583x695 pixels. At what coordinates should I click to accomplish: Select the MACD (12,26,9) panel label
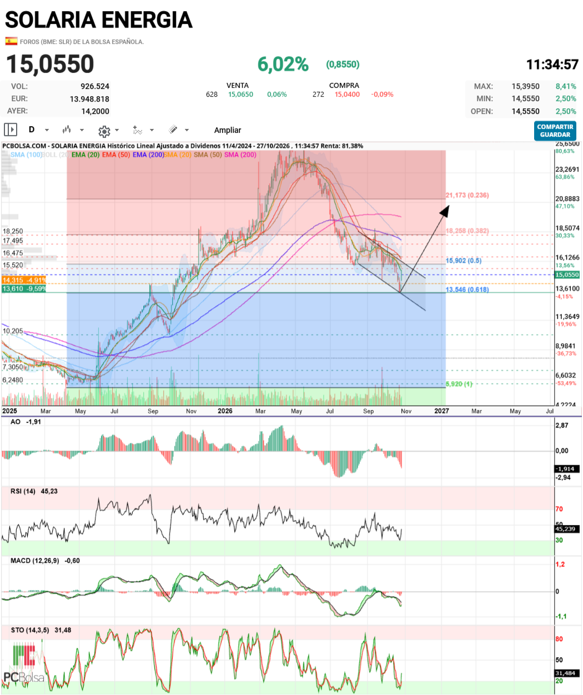click(x=34, y=561)
